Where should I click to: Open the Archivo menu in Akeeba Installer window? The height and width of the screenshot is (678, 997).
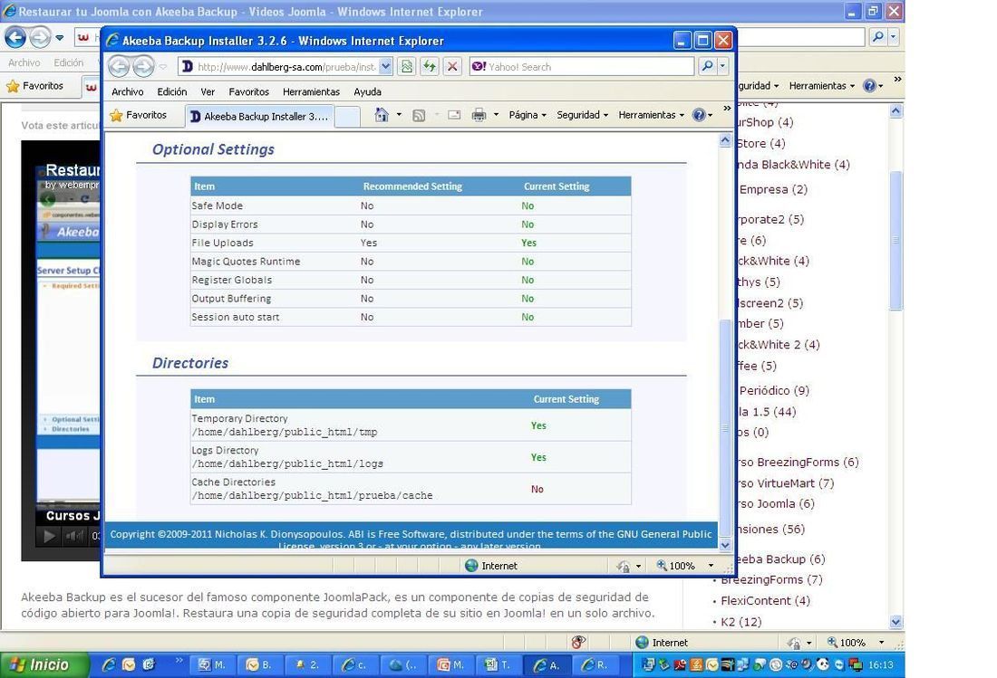[127, 91]
